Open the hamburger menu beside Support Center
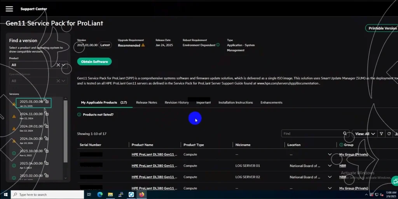 pyautogui.click(x=9, y=9)
